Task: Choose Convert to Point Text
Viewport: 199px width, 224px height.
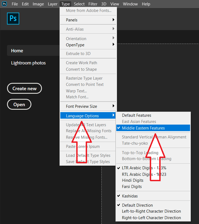Action: [x=88, y=85]
